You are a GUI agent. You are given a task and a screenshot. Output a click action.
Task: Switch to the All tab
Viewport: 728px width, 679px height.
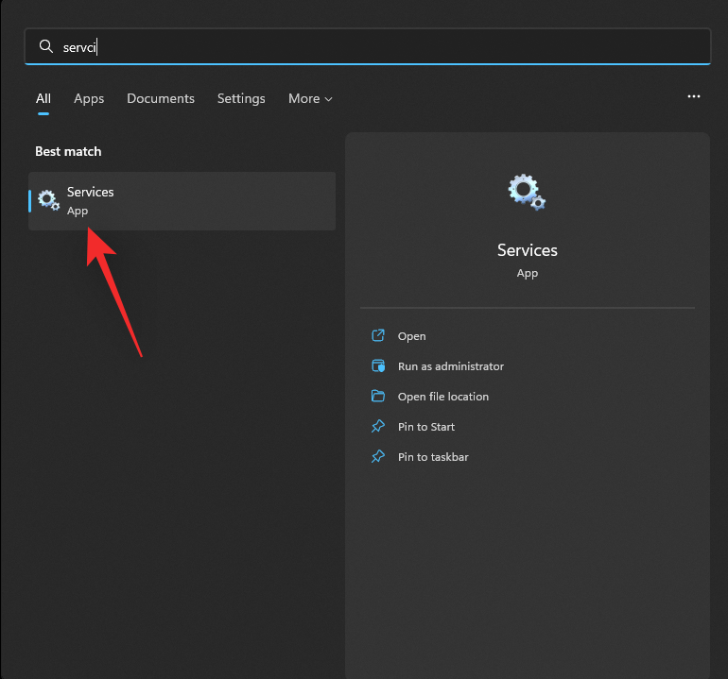coord(43,98)
